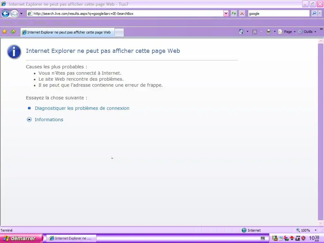Click the Terminé status bar text

[x=6, y=230]
